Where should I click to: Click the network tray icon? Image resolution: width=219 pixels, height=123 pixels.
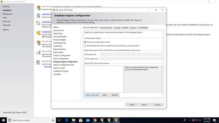pyautogui.click(x=197, y=120)
